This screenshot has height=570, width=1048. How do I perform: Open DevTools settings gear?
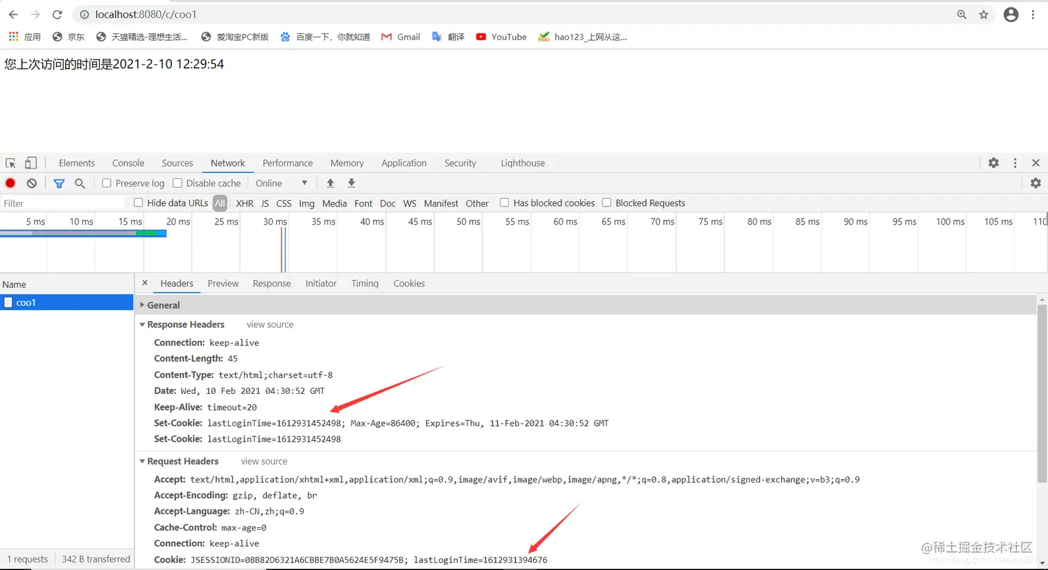994,163
